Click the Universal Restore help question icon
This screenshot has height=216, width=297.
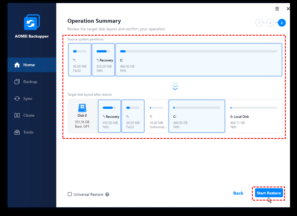(x=107, y=194)
